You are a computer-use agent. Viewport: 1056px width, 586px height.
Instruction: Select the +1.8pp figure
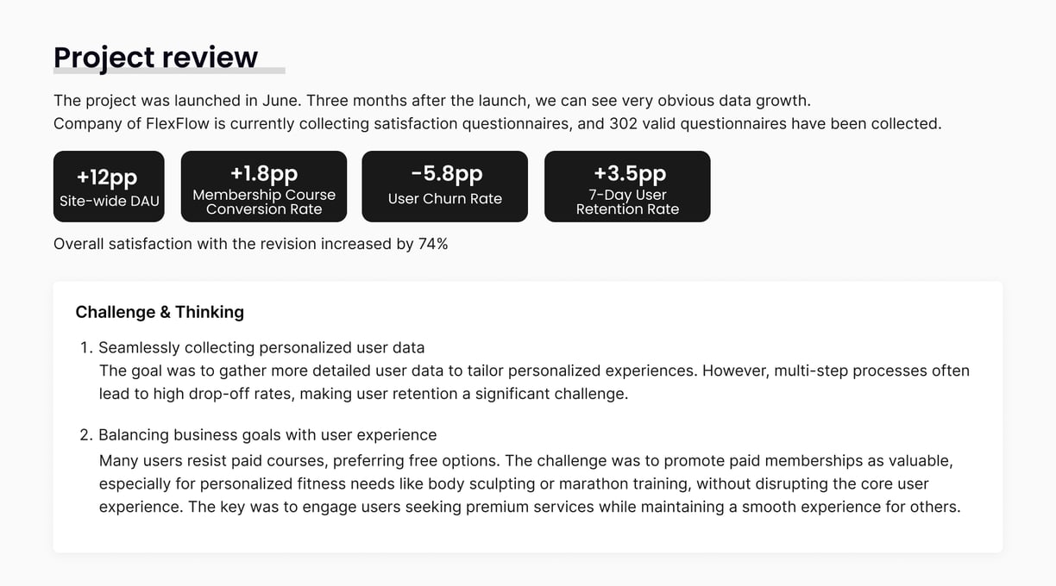(x=264, y=174)
